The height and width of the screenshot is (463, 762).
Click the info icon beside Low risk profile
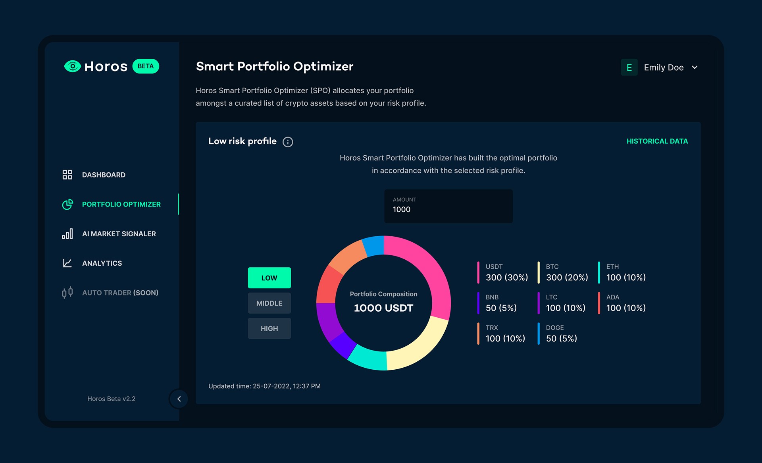coord(288,142)
